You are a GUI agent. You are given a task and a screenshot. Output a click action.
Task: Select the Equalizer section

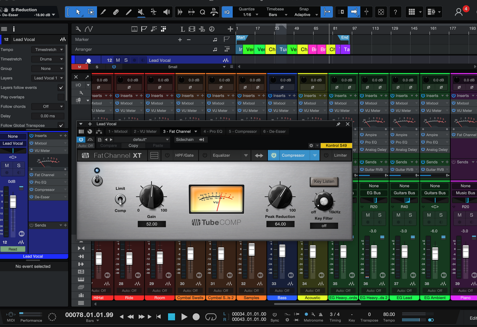click(221, 155)
